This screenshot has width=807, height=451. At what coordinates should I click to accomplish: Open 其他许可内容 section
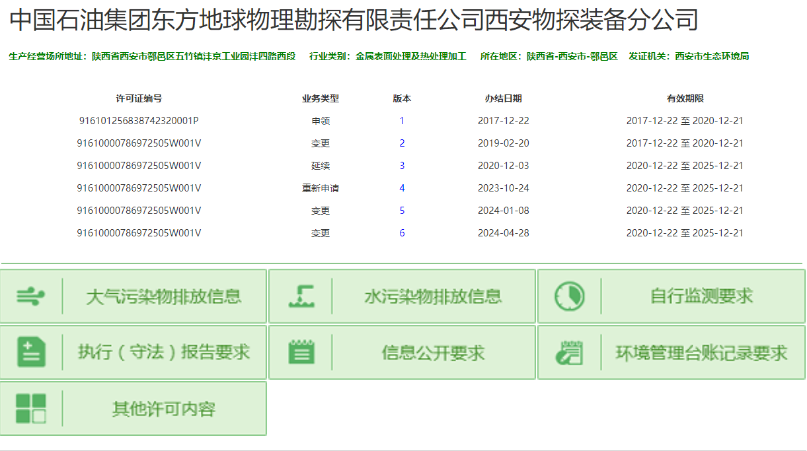pos(134,409)
